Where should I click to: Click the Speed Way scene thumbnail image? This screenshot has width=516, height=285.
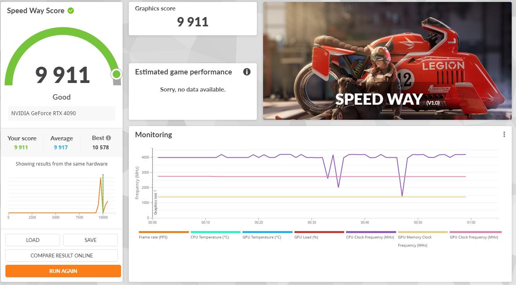click(387, 61)
